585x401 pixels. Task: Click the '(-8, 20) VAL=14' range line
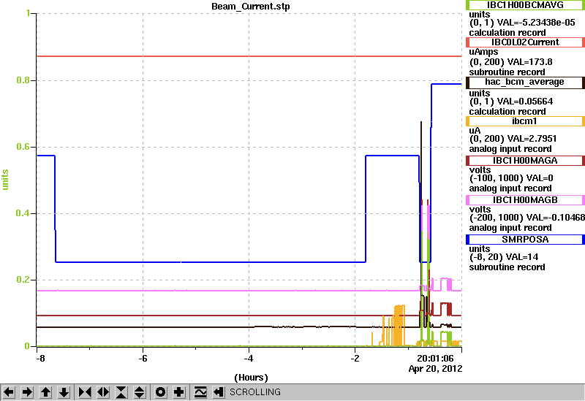pos(504,257)
